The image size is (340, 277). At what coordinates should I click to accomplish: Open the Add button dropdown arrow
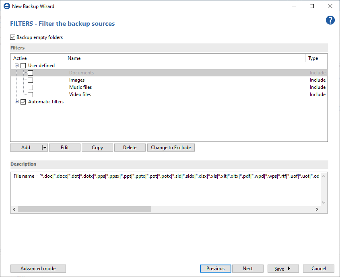click(x=45, y=148)
